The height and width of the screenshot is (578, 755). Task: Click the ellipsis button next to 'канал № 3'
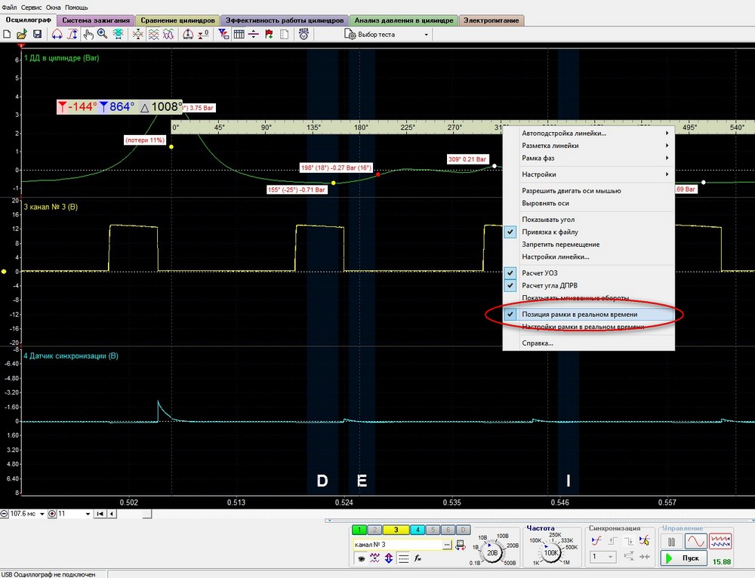click(447, 545)
